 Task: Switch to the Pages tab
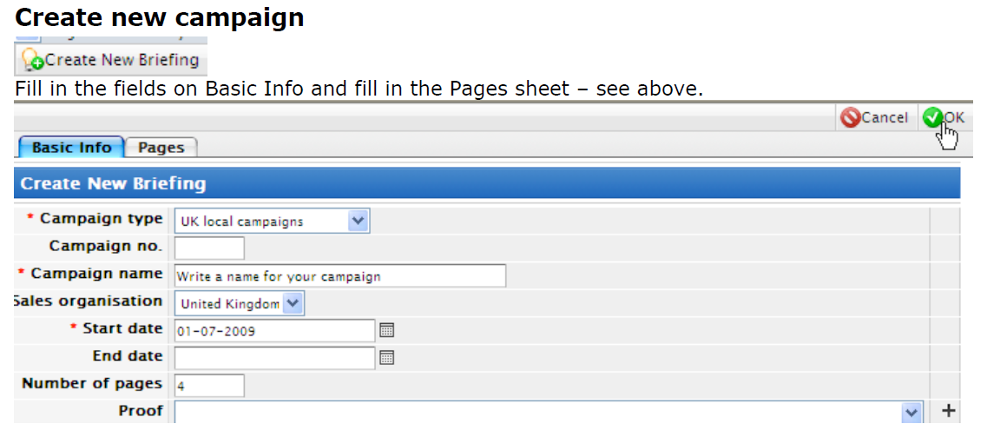click(x=161, y=147)
